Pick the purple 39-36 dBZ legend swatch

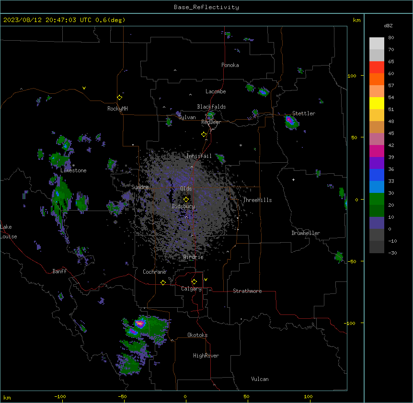pyautogui.click(x=377, y=163)
